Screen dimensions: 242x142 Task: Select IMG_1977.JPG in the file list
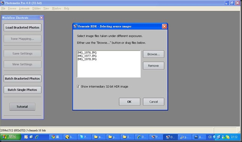87,56
